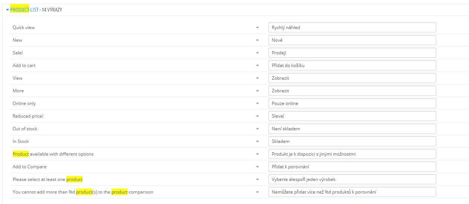Select the 'Sleva!' translation input
469x204 pixels.
pos(352,116)
